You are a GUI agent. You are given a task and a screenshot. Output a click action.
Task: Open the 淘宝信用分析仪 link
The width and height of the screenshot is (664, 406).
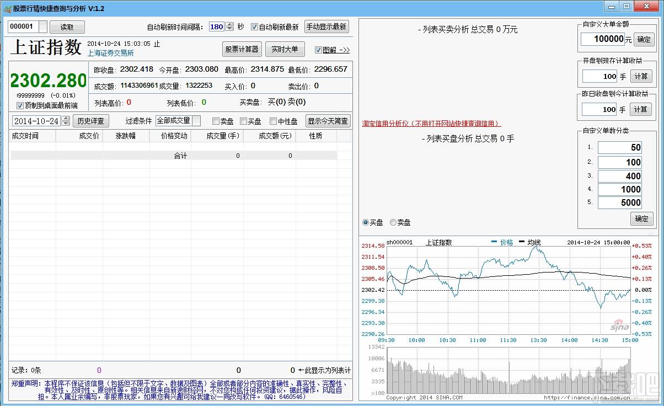pyautogui.click(x=431, y=124)
